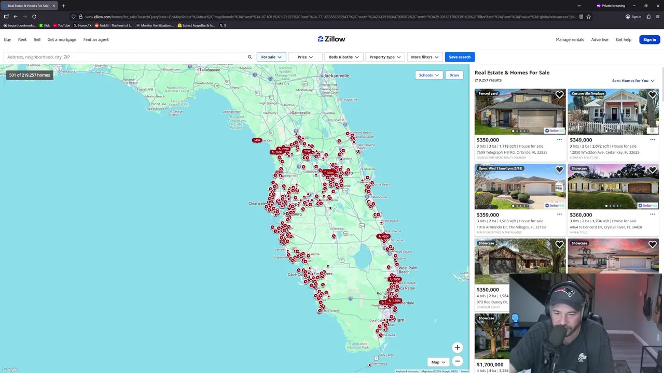Change sort order via Homes for You

(x=633, y=81)
